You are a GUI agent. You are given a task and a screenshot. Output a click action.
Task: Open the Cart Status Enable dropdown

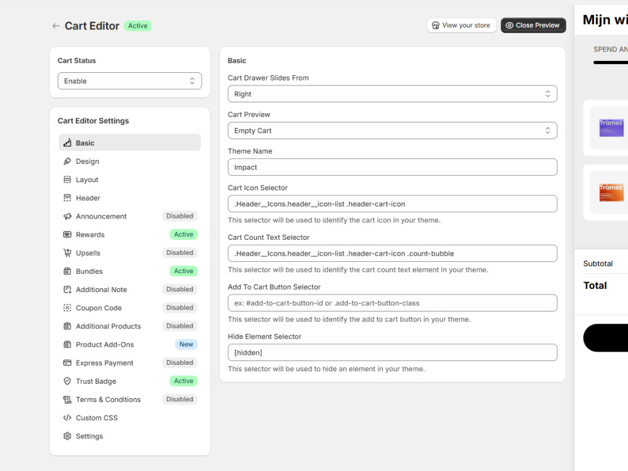(x=130, y=81)
